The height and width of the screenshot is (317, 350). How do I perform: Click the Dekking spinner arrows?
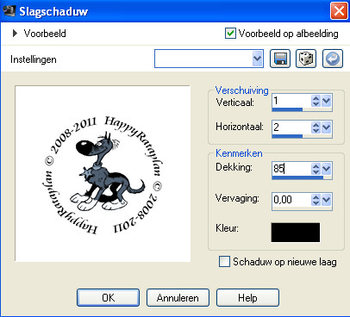(316, 169)
